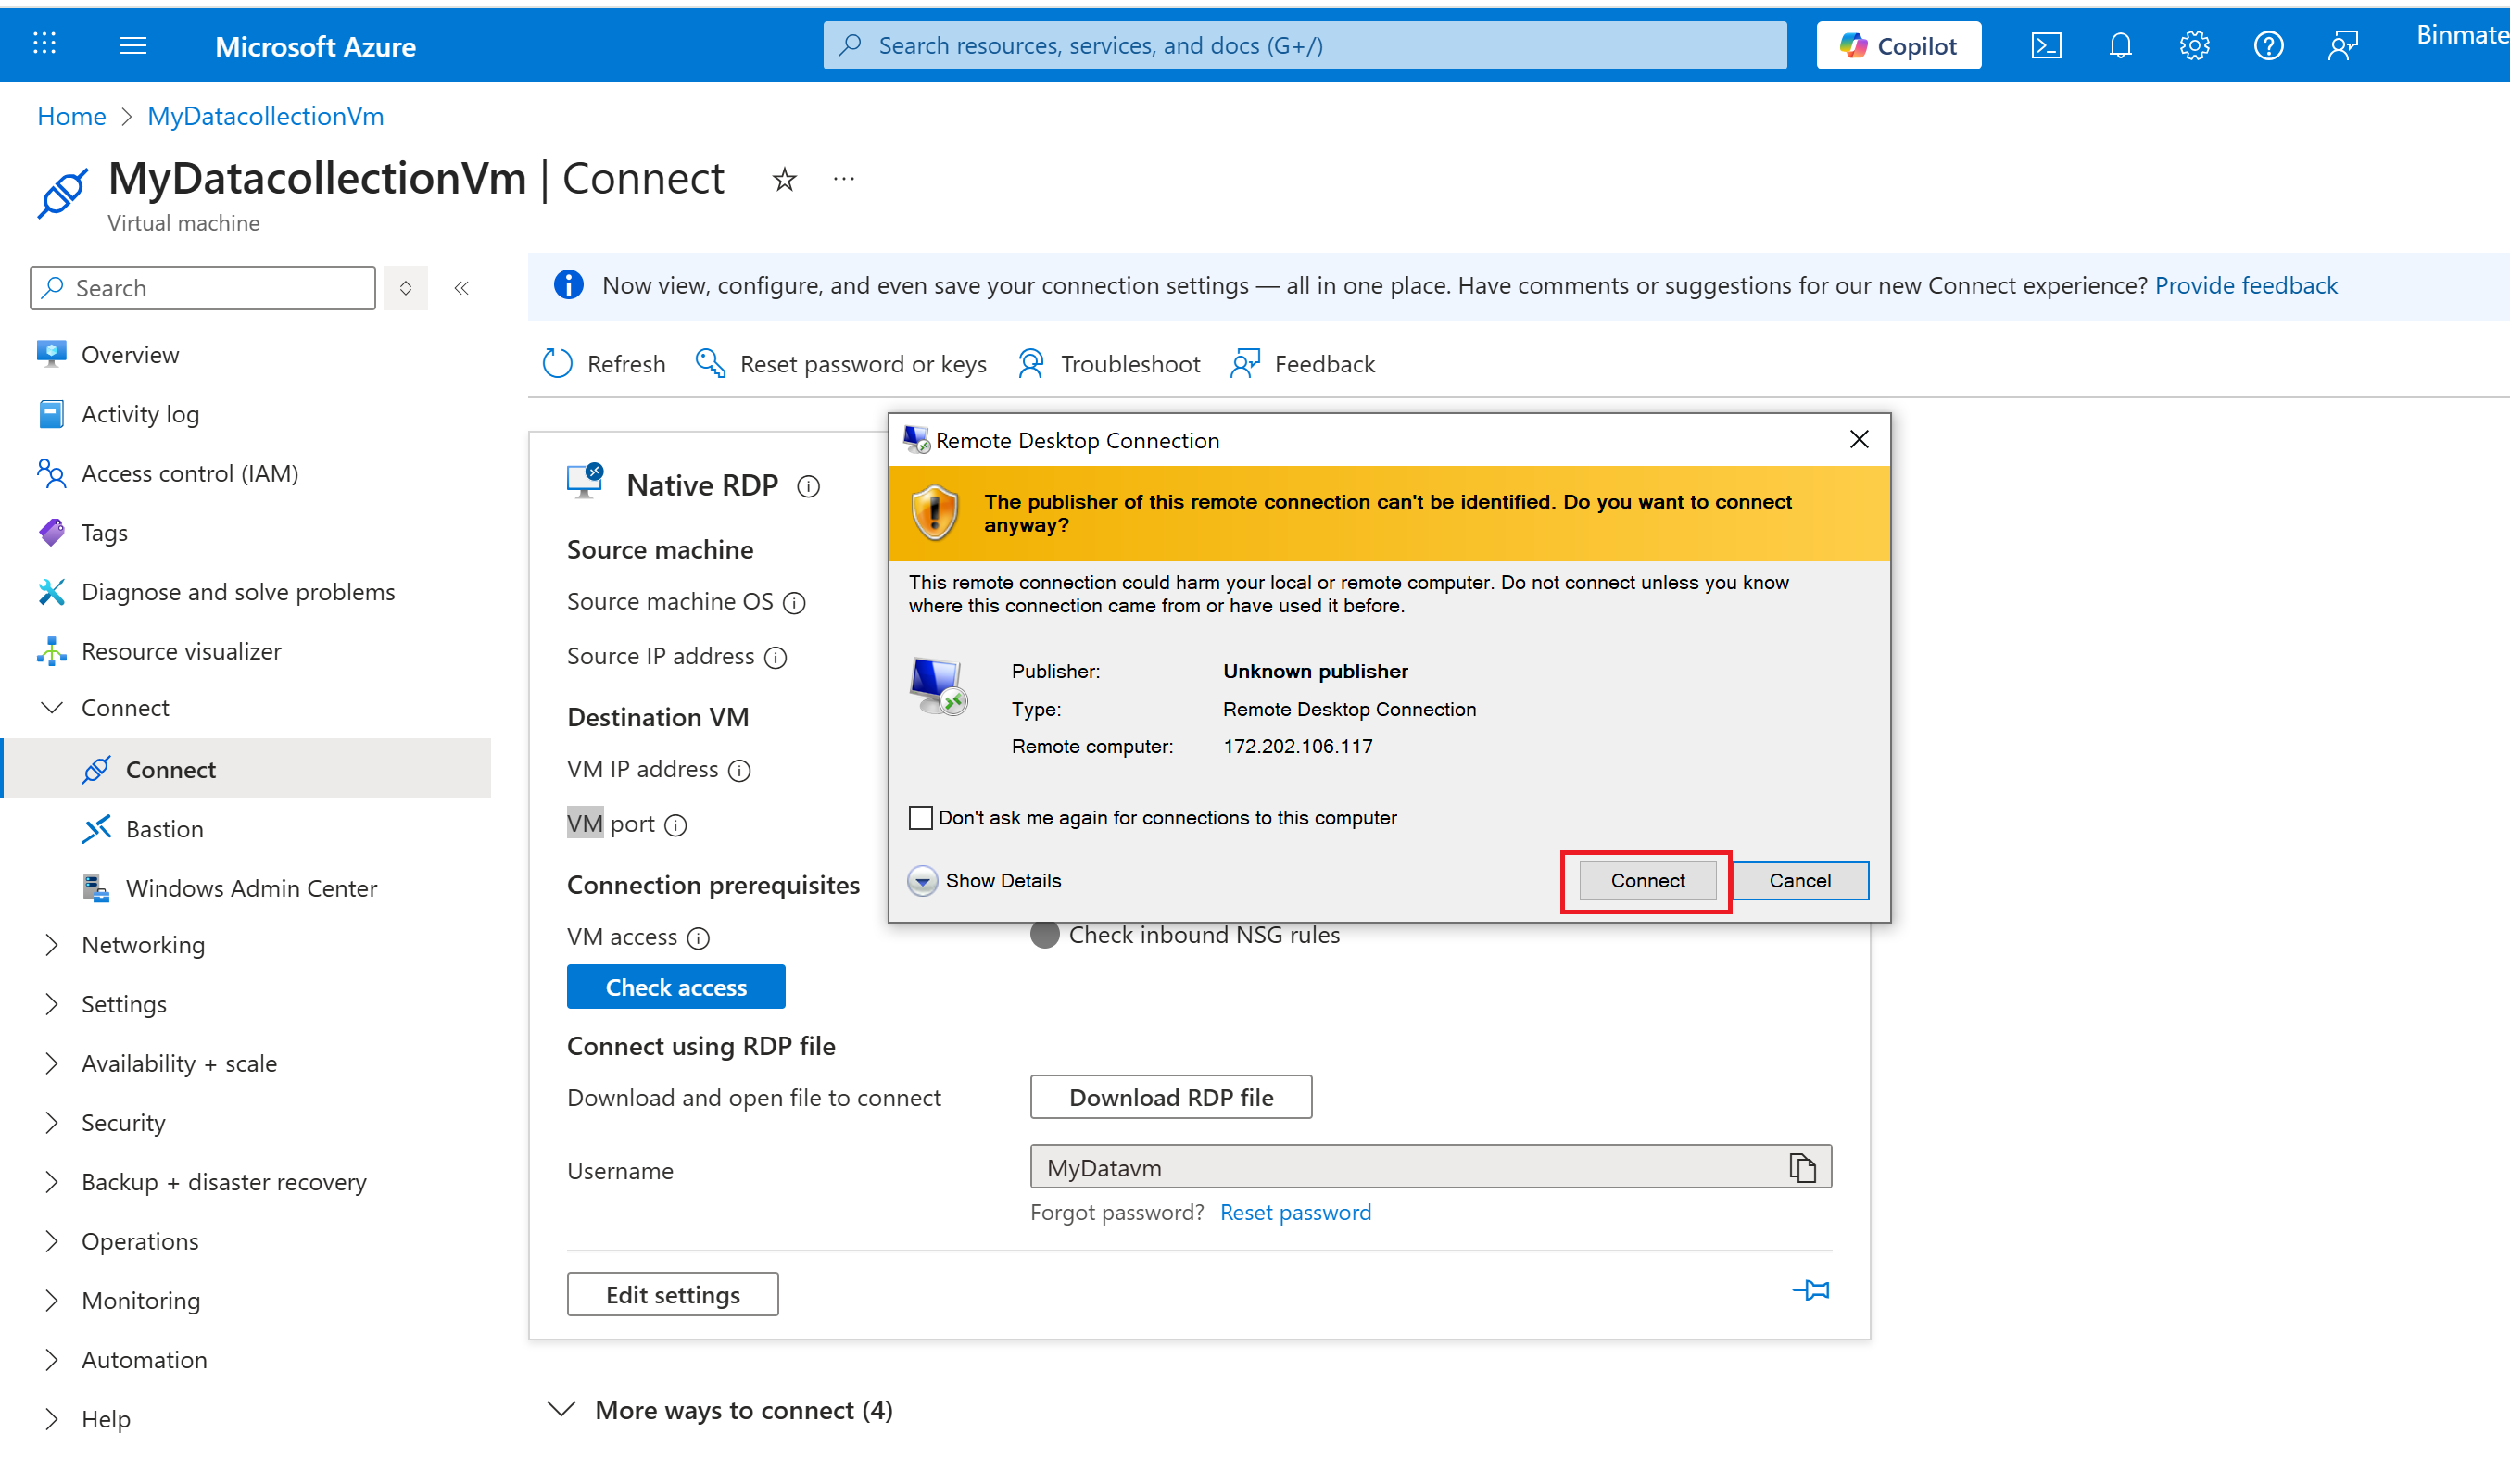Open Bastion in the sidebar
This screenshot has width=2510, height=1484.
pyautogui.click(x=164, y=829)
